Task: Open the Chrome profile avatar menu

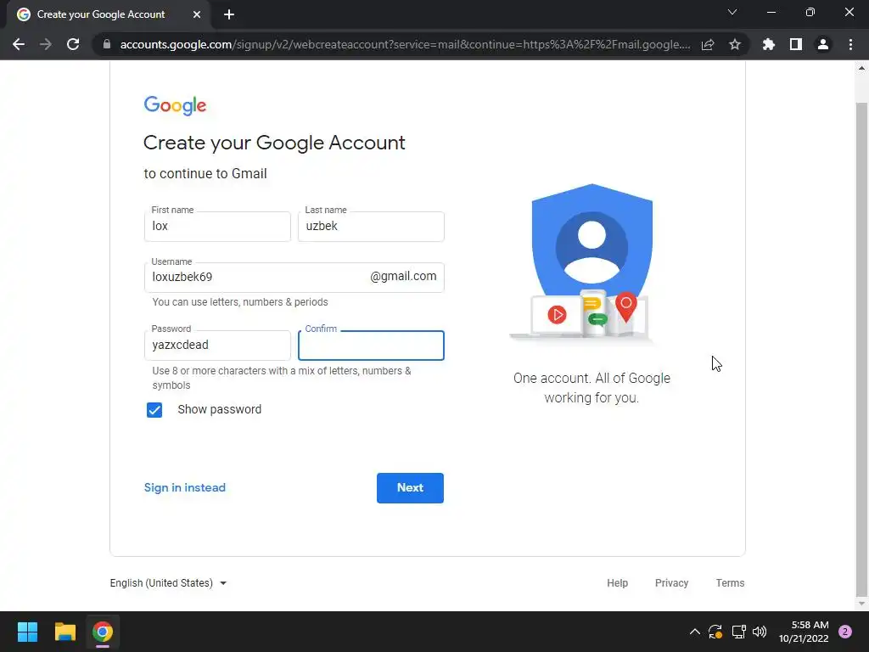Action: point(823,44)
